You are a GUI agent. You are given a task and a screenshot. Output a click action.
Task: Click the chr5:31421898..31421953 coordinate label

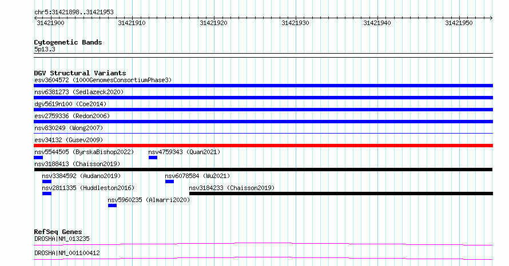click(x=74, y=13)
